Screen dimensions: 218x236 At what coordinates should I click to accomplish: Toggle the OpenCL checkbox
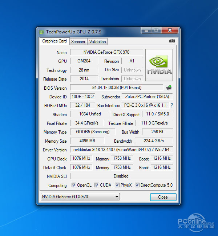pyautogui.click(x=74, y=185)
